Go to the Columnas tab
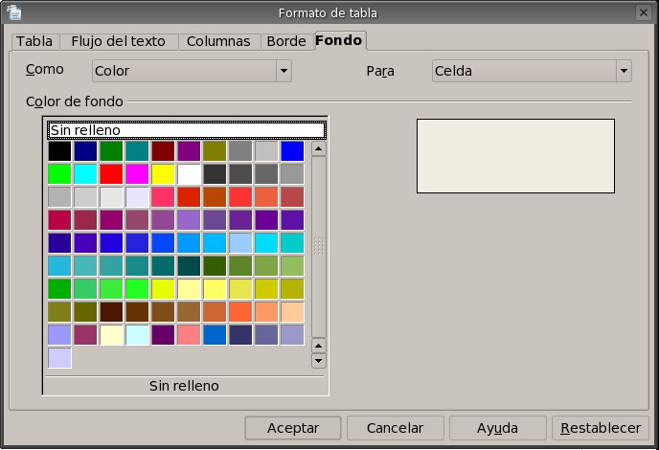This screenshot has width=659, height=450. click(218, 41)
